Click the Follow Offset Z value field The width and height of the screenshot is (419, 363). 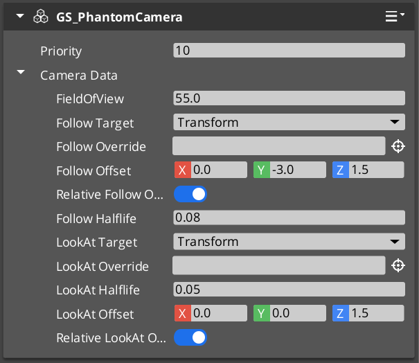tap(376, 170)
